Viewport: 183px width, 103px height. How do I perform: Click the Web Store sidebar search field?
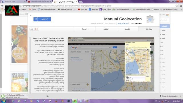tap(165, 20)
